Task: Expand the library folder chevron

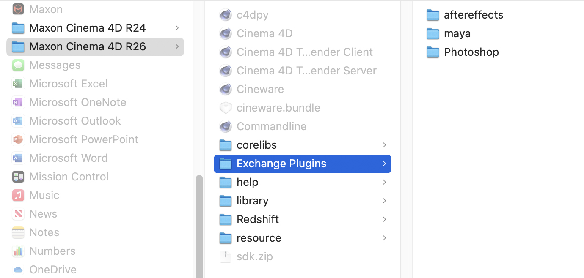Action: 384,201
